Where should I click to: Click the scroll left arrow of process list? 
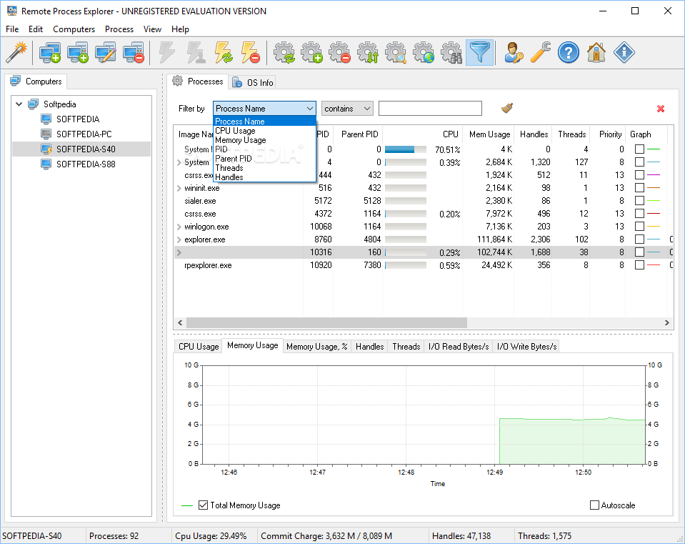coord(180,322)
